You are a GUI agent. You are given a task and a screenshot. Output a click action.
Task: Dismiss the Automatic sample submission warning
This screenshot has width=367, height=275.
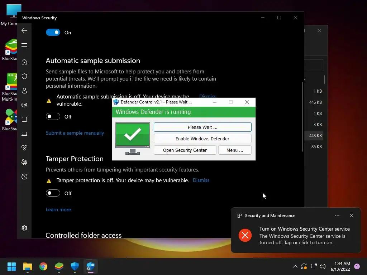(x=208, y=96)
